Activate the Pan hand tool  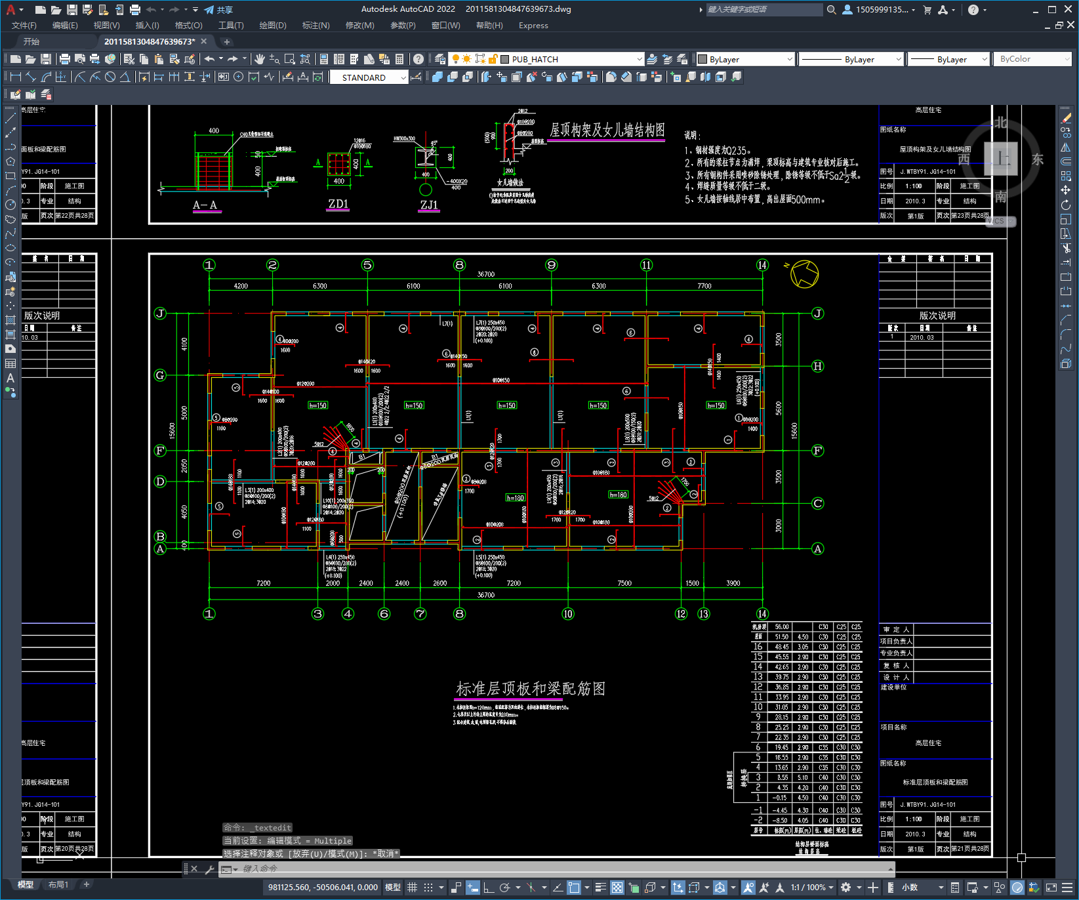coord(260,59)
